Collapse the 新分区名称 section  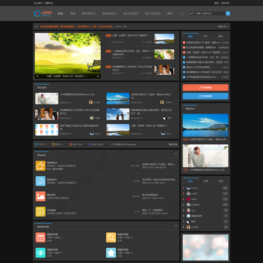176,226
